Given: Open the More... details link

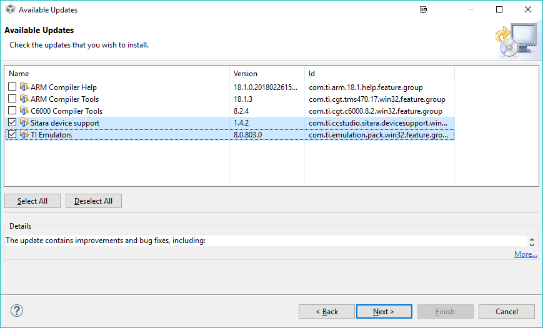Looking at the screenshot, I should click(x=525, y=254).
